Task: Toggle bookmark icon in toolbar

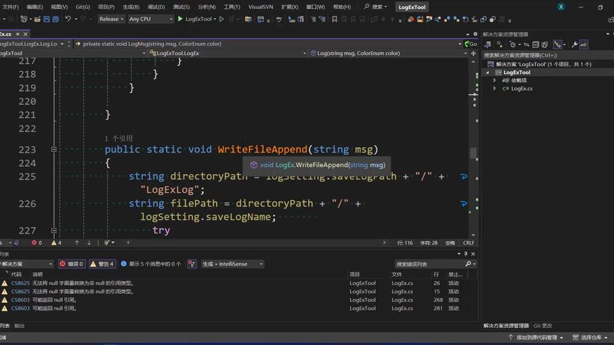Action: point(334,19)
